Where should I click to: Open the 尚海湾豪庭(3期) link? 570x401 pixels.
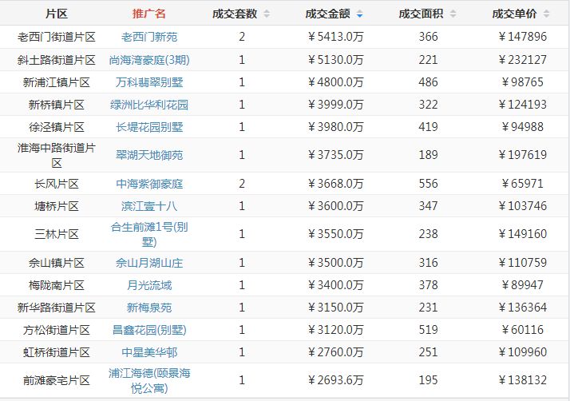pyautogui.click(x=149, y=60)
